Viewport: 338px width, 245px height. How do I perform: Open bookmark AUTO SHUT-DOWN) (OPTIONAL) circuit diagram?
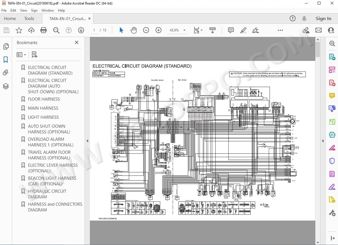click(x=53, y=86)
